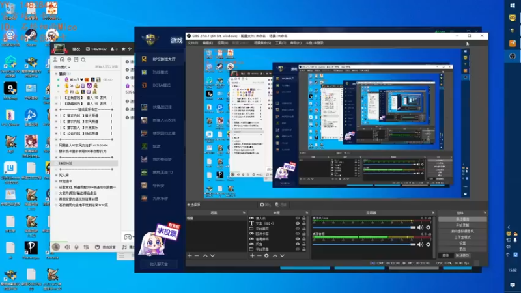
Task: Mute the 麦克风/Aux speaker icon
Action: (x=420, y=227)
